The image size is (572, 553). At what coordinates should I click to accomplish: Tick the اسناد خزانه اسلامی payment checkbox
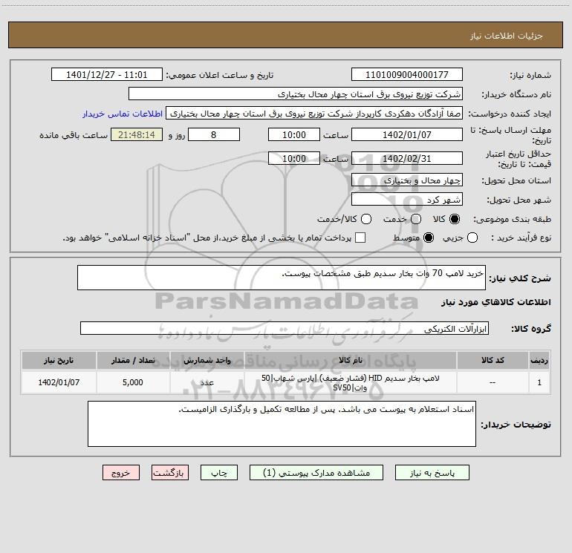360,238
